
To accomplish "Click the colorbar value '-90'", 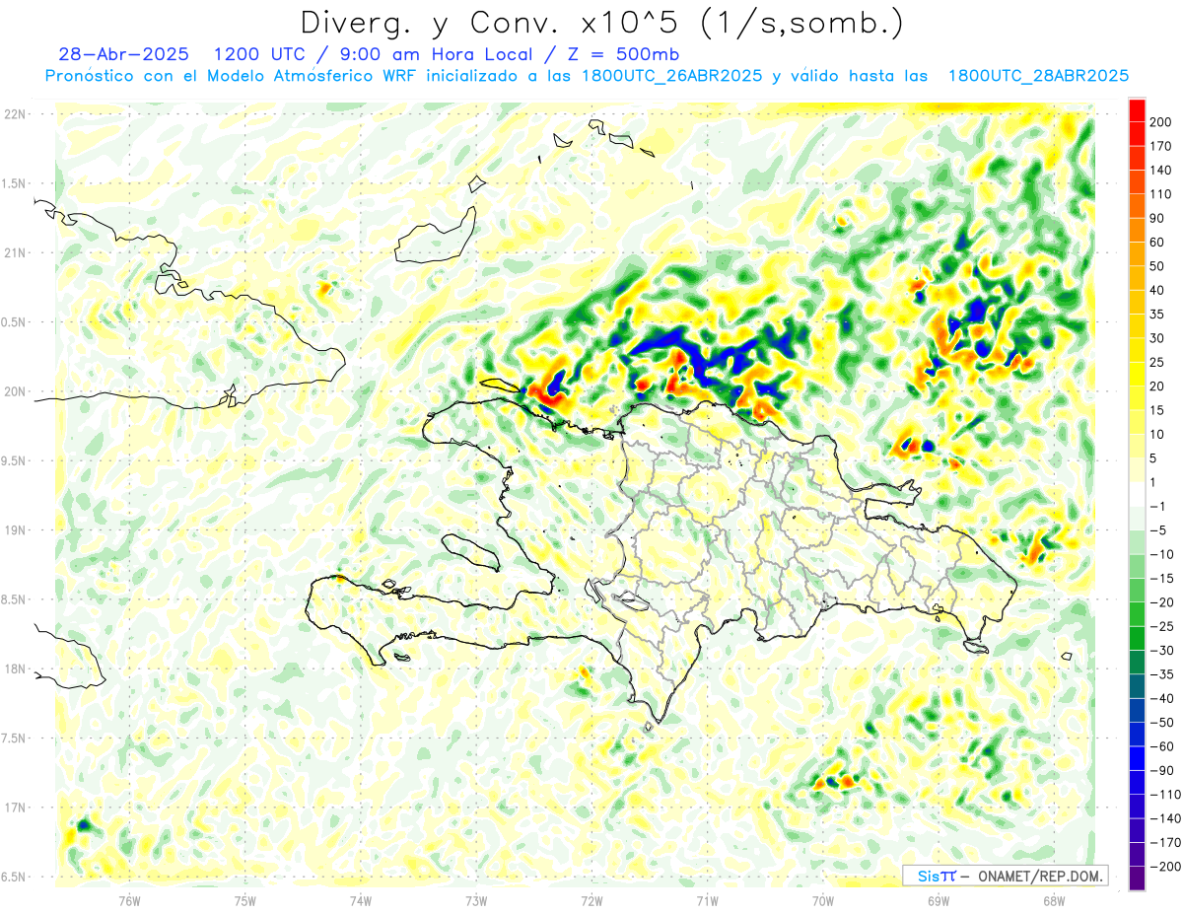I will 1161,770.
